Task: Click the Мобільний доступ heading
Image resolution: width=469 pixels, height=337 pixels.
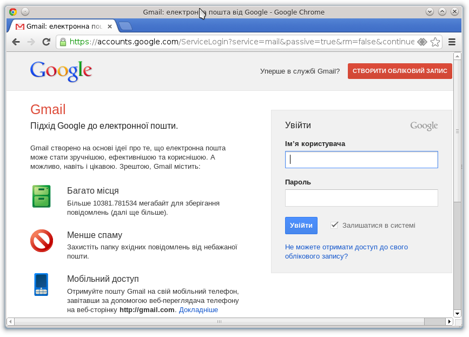Action: click(103, 279)
